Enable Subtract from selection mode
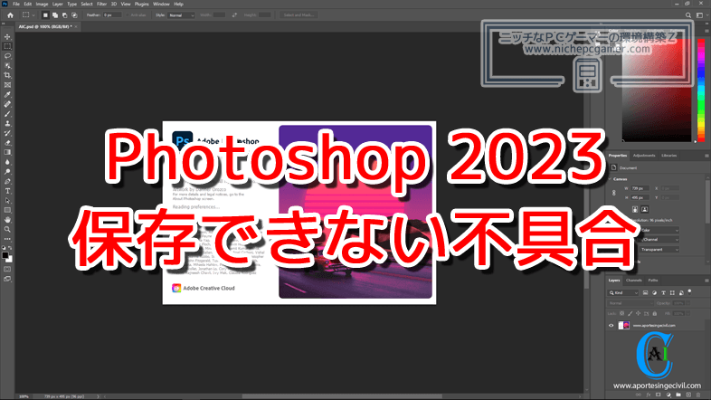This screenshot has height=400, width=711. (x=65, y=15)
